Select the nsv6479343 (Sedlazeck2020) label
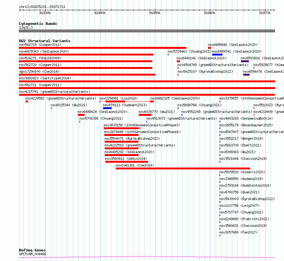This screenshot has width=284, height=261. (44, 51)
